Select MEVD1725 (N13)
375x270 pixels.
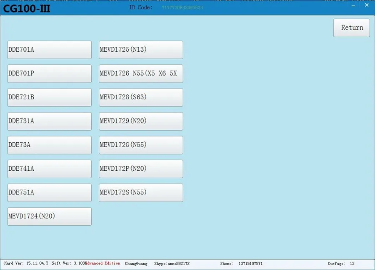[141, 50]
